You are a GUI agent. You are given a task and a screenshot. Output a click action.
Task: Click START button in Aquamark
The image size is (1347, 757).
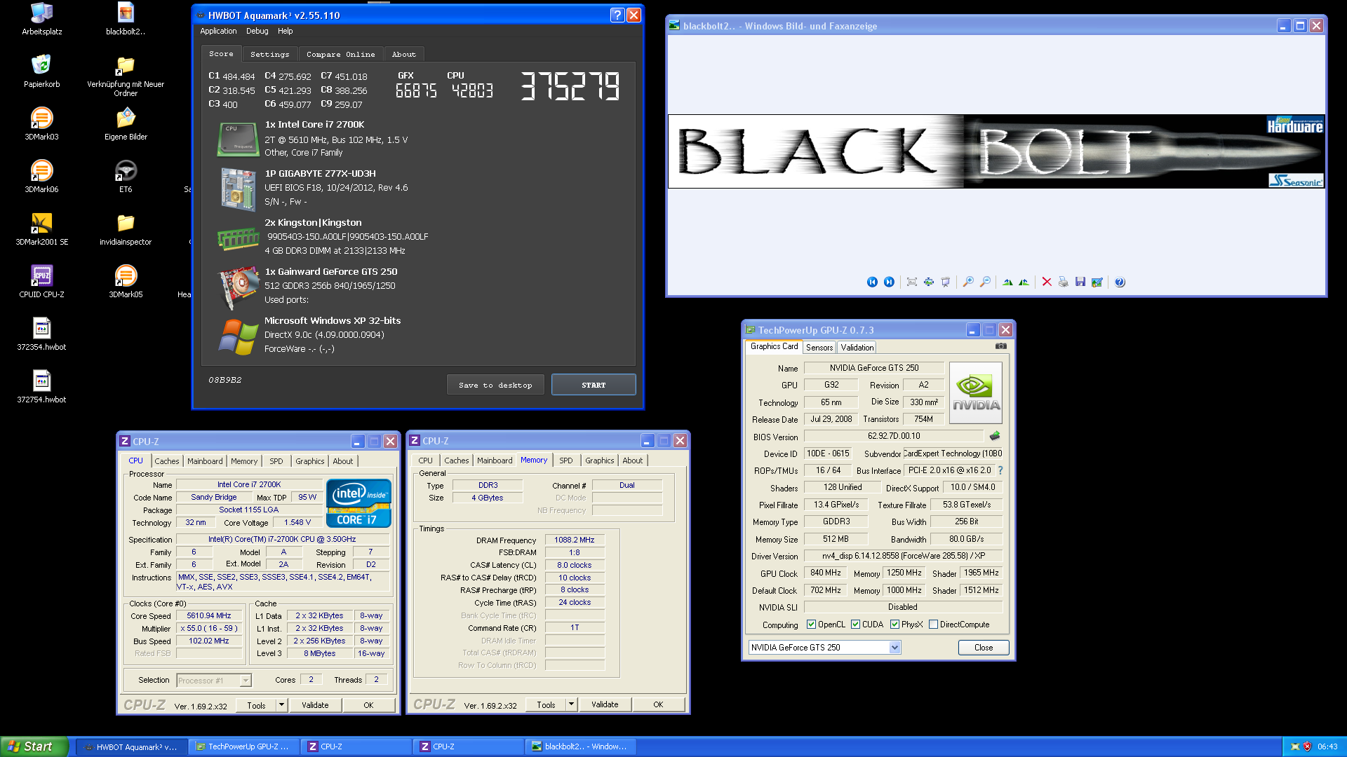pyautogui.click(x=594, y=385)
